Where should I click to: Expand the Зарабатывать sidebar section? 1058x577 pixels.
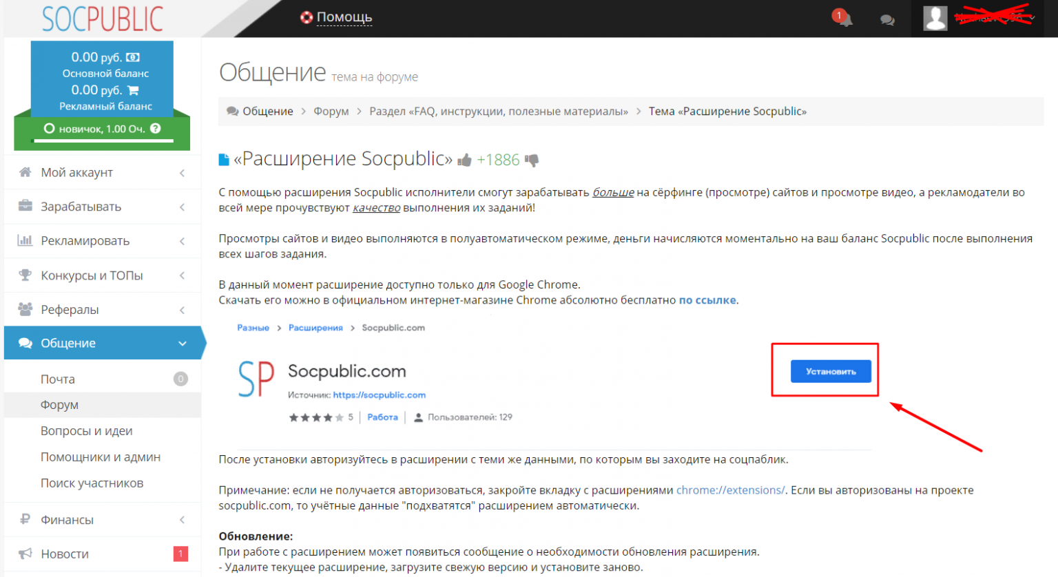(103, 207)
